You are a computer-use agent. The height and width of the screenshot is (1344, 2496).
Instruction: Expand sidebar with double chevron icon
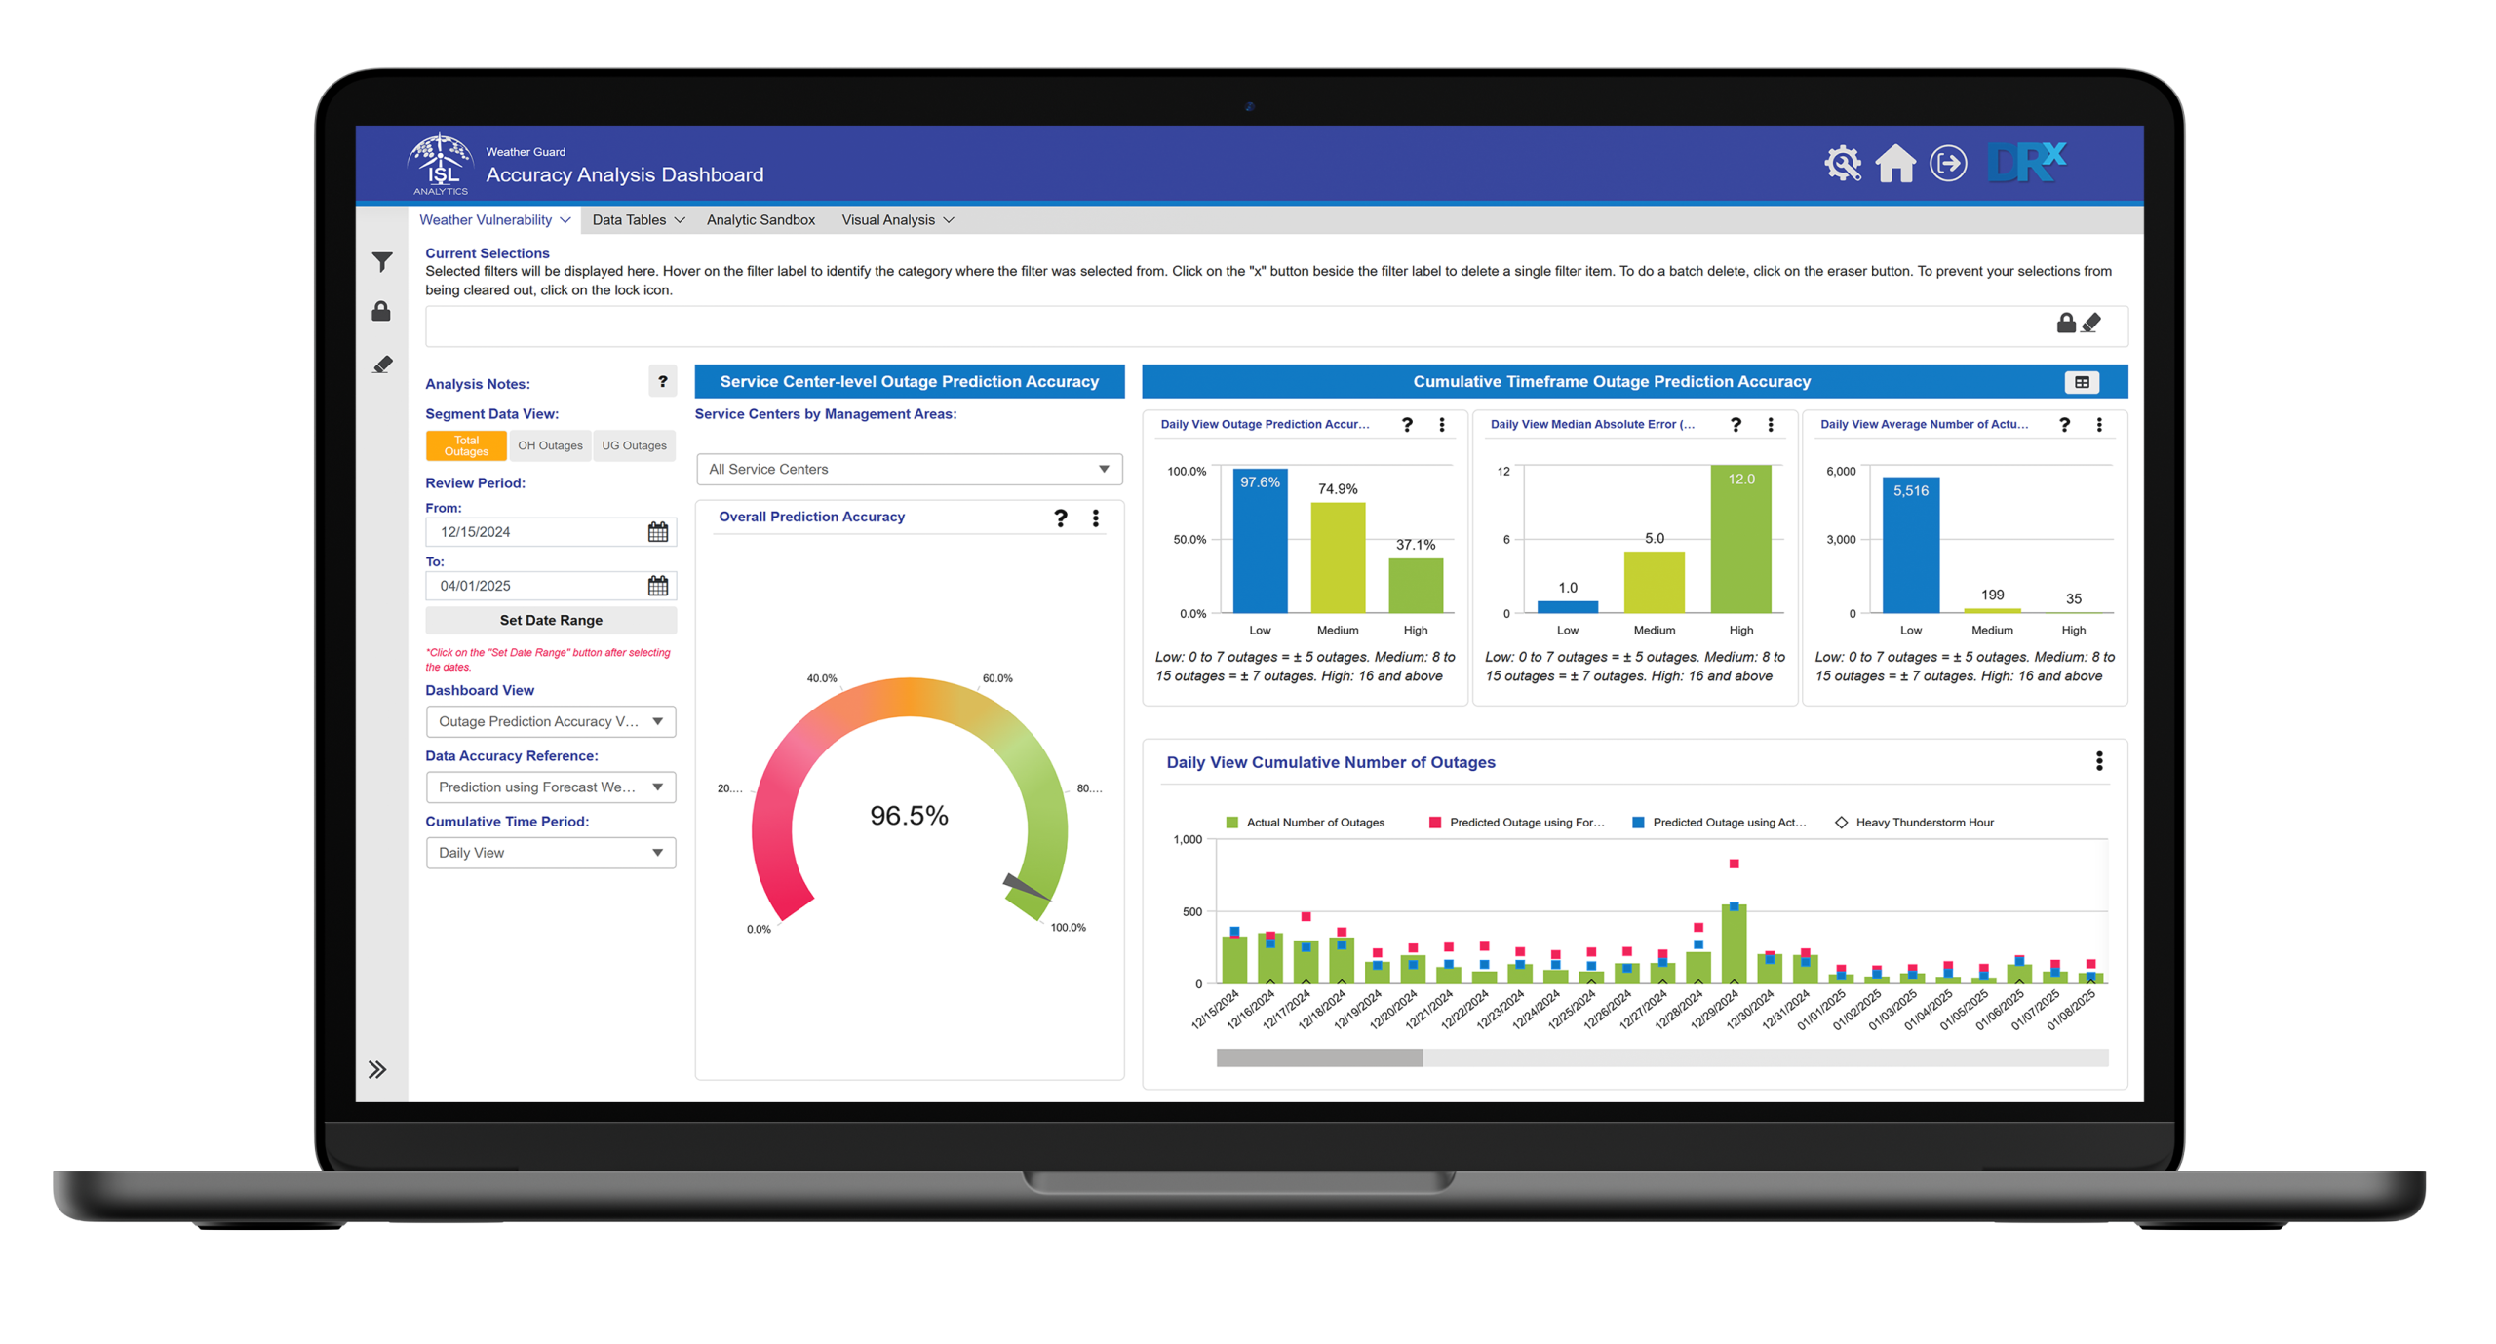pyautogui.click(x=377, y=1069)
